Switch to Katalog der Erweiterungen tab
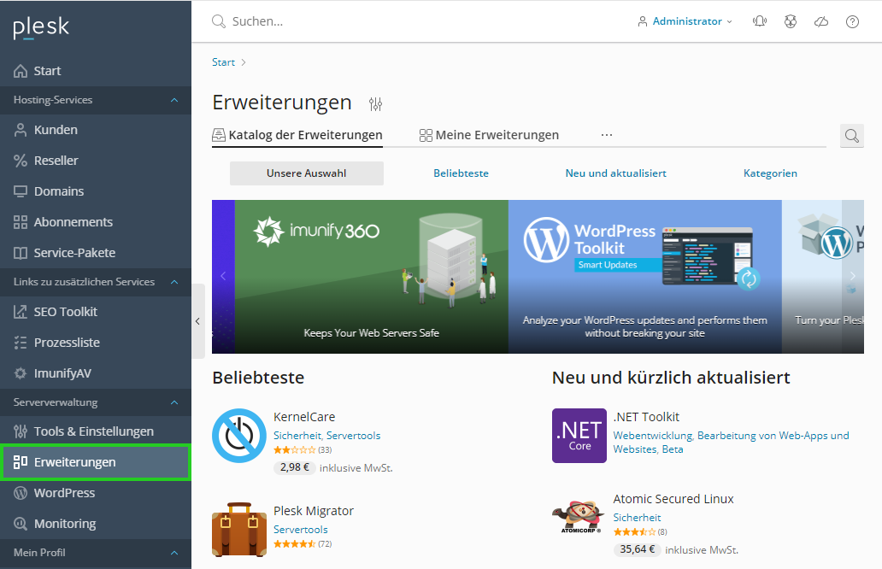 297,135
